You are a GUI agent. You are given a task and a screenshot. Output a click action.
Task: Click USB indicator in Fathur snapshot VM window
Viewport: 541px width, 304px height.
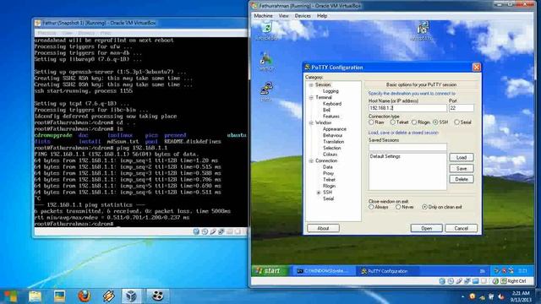(x=213, y=231)
